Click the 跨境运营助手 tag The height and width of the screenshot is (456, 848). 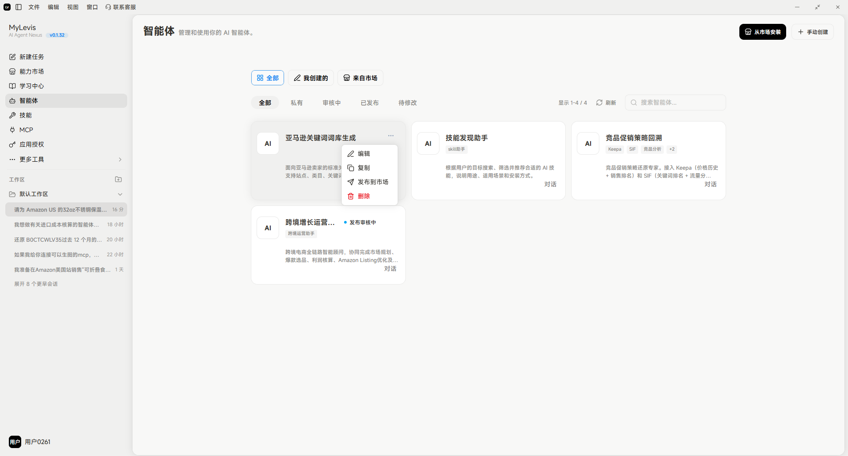(301, 234)
